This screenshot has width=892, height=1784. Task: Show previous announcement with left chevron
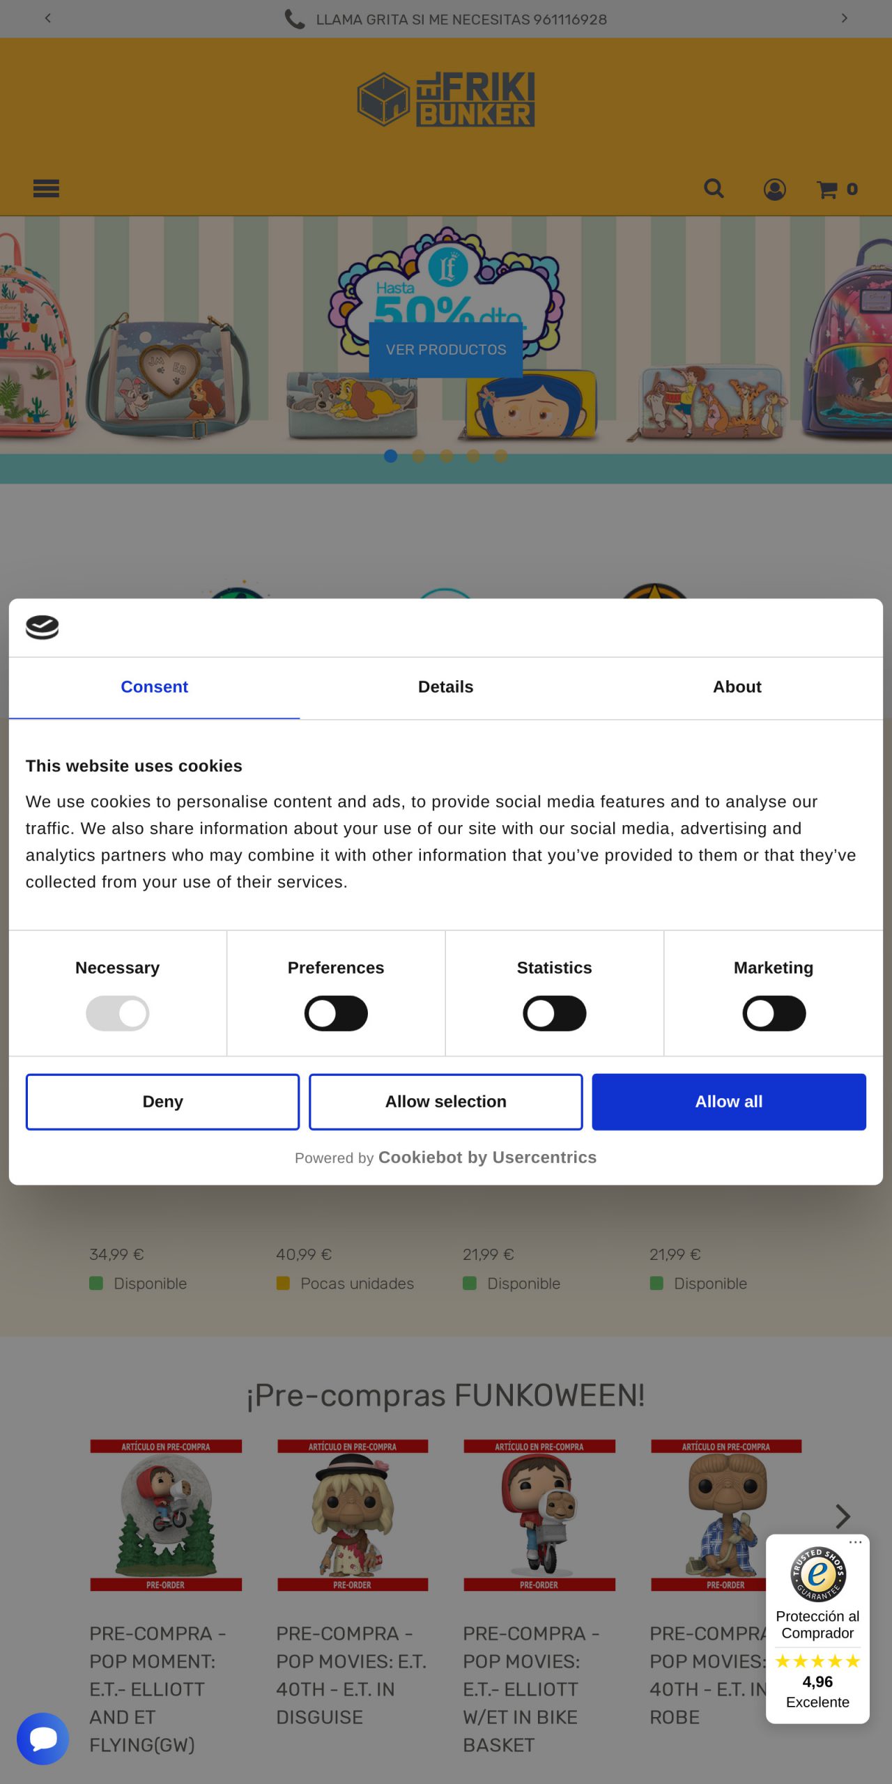[x=47, y=18]
